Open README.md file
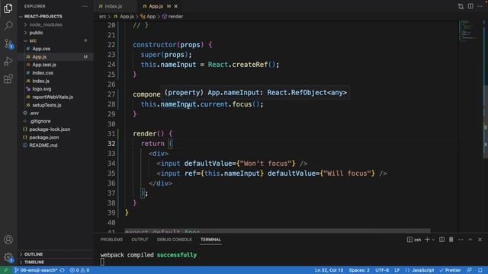488x274 pixels. pos(43,145)
